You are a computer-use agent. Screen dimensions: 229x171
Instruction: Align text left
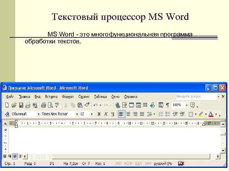(121, 114)
